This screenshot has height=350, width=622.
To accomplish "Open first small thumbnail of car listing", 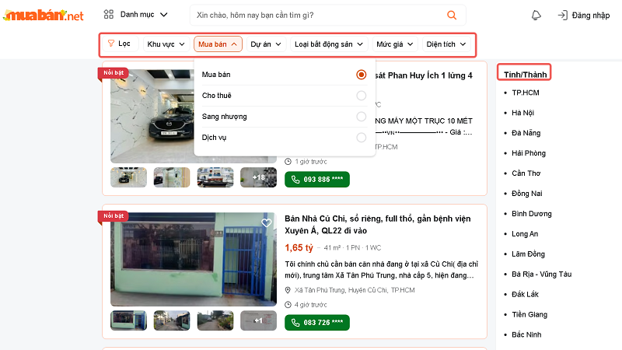I will pos(128,177).
